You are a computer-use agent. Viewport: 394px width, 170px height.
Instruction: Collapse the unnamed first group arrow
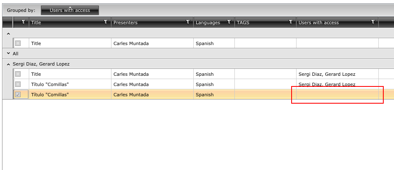click(x=9, y=33)
